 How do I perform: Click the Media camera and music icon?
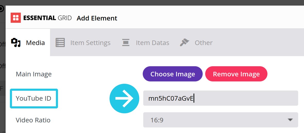point(16,43)
